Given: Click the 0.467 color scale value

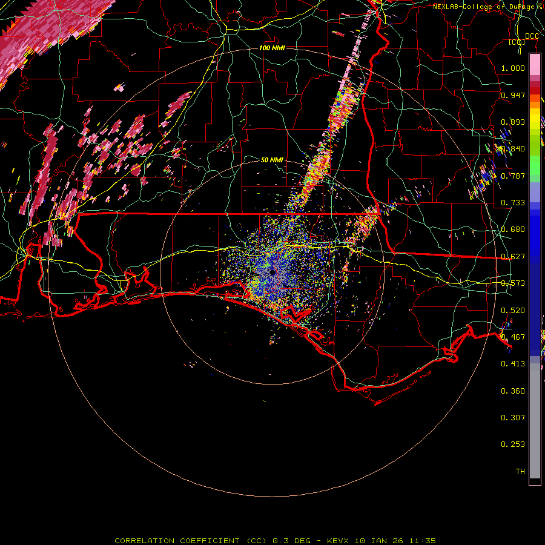Looking at the screenshot, I should pyautogui.click(x=513, y=337).
